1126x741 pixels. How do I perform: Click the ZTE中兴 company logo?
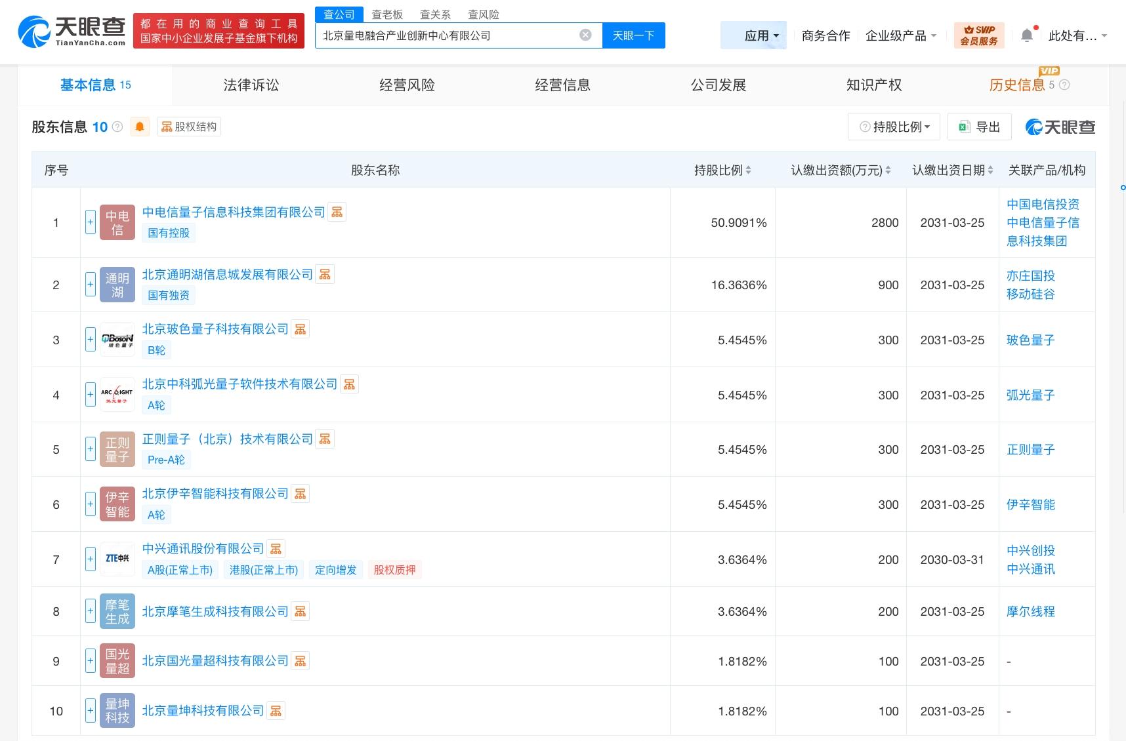point(117,559)
